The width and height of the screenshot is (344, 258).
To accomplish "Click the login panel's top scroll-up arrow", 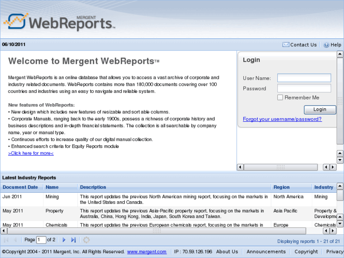I will [x=340, y=54].
